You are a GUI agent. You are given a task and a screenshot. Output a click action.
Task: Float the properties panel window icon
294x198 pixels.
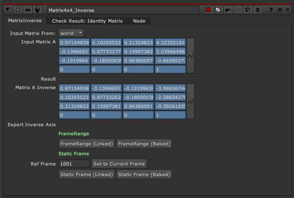pyautogui.click(x=280, y=10)
